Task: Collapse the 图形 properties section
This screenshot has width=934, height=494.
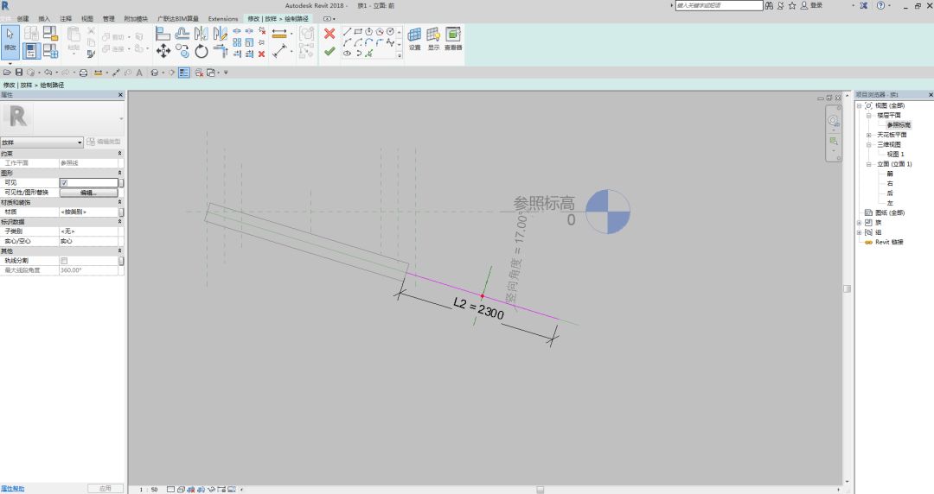Action: point(119,173)
